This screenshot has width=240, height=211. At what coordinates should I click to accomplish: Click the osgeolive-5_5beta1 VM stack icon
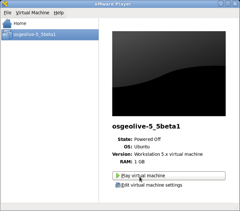click(x=7, y=34)
